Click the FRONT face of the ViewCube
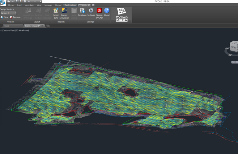The width and height of the screenshot is (238, 154). 233,47
